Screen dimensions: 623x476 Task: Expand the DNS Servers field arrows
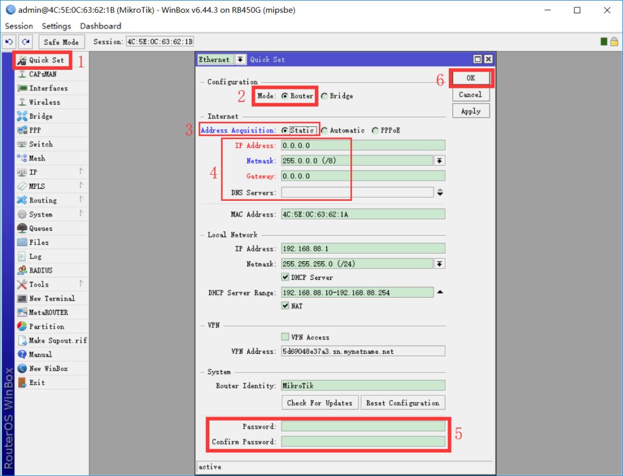[440, 192]
